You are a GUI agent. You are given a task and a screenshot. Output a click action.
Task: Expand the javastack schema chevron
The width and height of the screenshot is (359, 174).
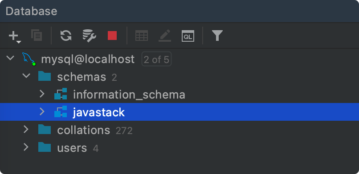(x=42, y=111)
